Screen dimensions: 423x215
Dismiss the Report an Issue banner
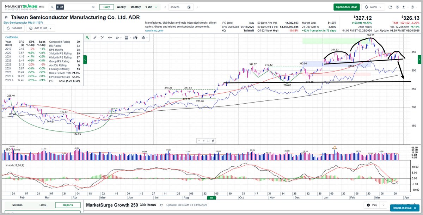[x=415, y=208]
